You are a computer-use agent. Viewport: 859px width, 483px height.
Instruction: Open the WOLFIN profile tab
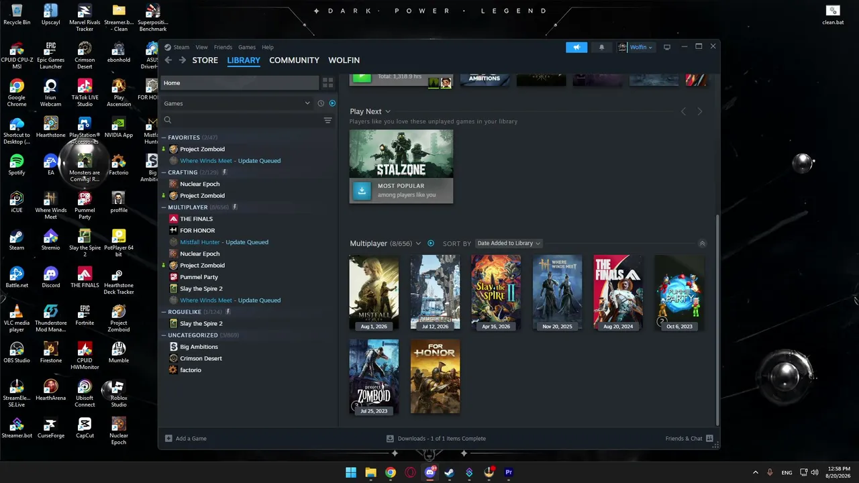[x=344, y=60]
